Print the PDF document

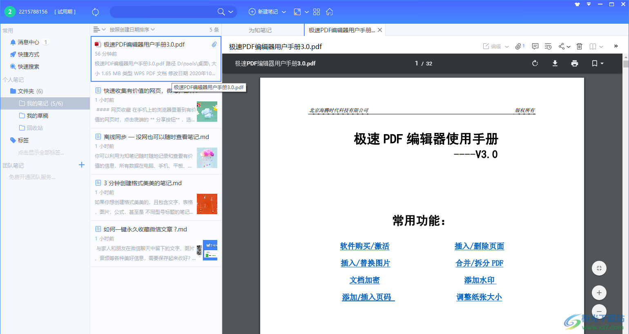click(x=575, y=63)
